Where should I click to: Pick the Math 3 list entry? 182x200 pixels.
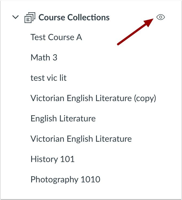pos(44,57)
